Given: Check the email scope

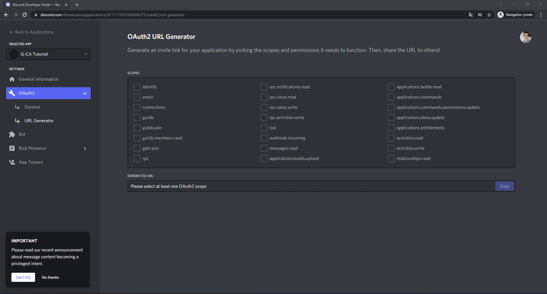Looking at the screenshot, I should [x=137, y=97].
